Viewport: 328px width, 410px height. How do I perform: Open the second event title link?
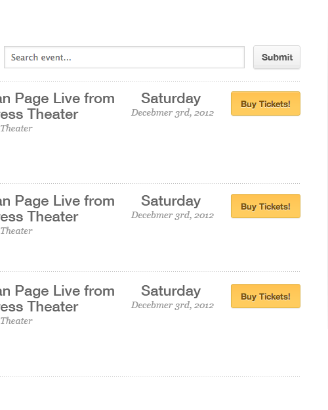(x=57, y=209)
